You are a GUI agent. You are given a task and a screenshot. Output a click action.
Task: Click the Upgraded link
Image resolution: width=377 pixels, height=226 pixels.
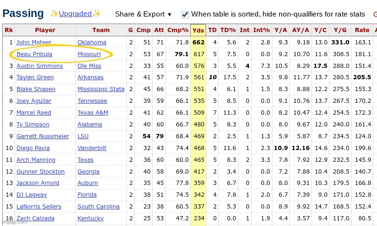(75, 14)
